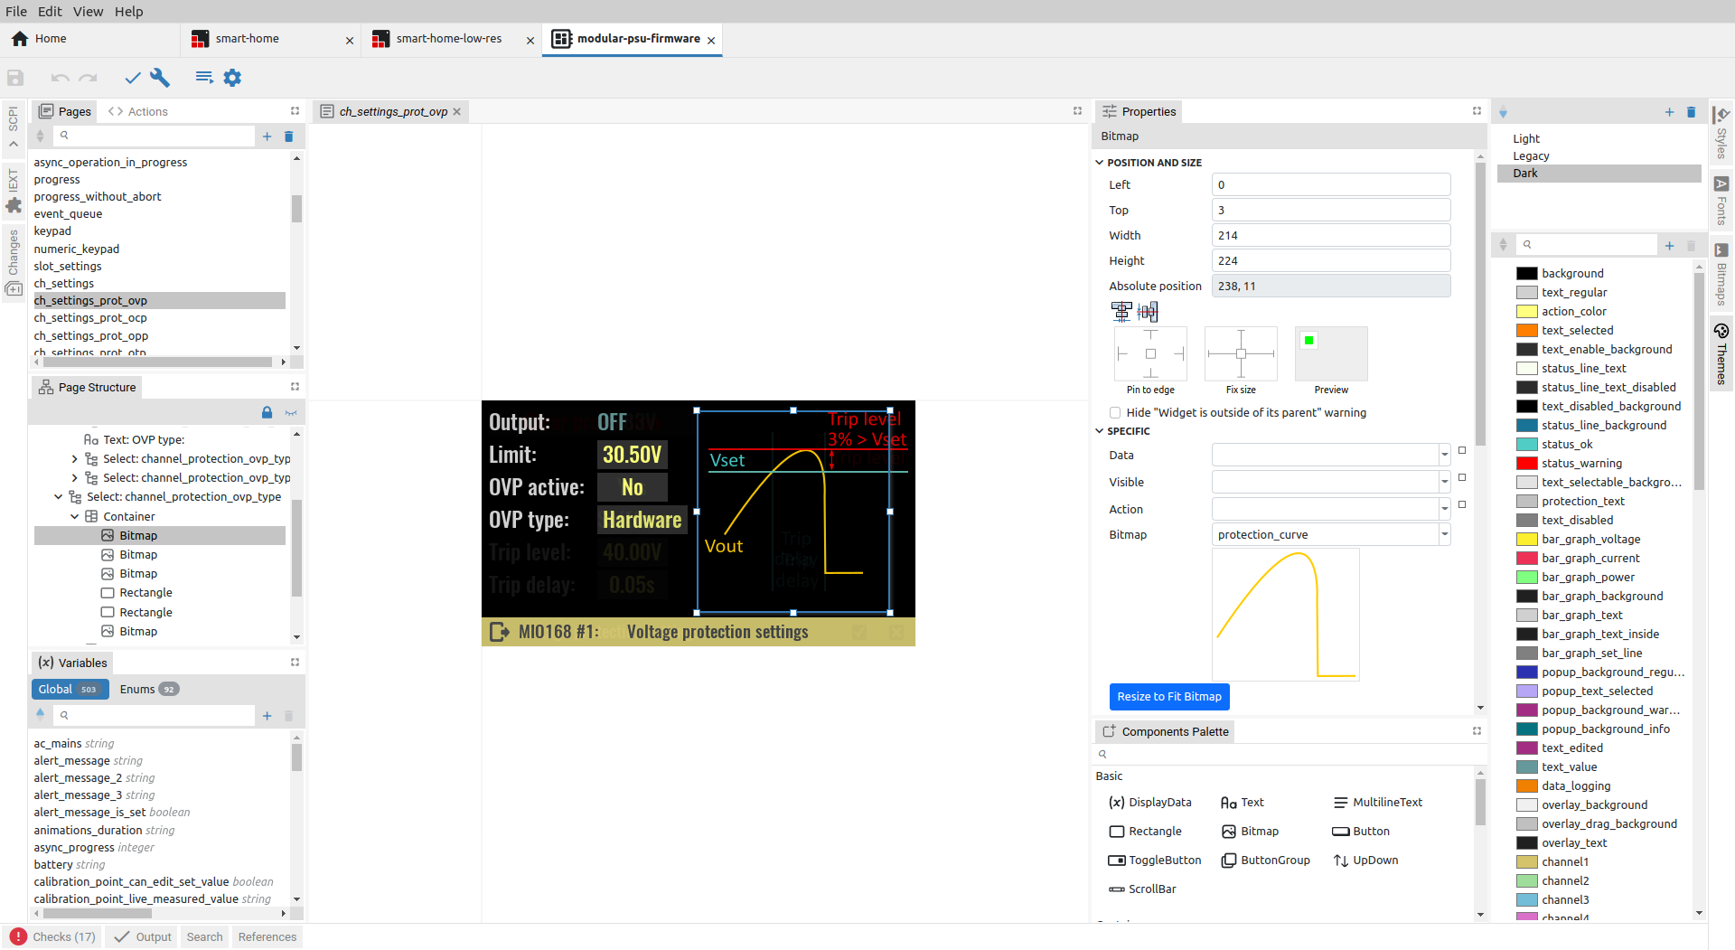Toggle the Fix size control
This screenshot has width=1735, height=950.
1241,354
